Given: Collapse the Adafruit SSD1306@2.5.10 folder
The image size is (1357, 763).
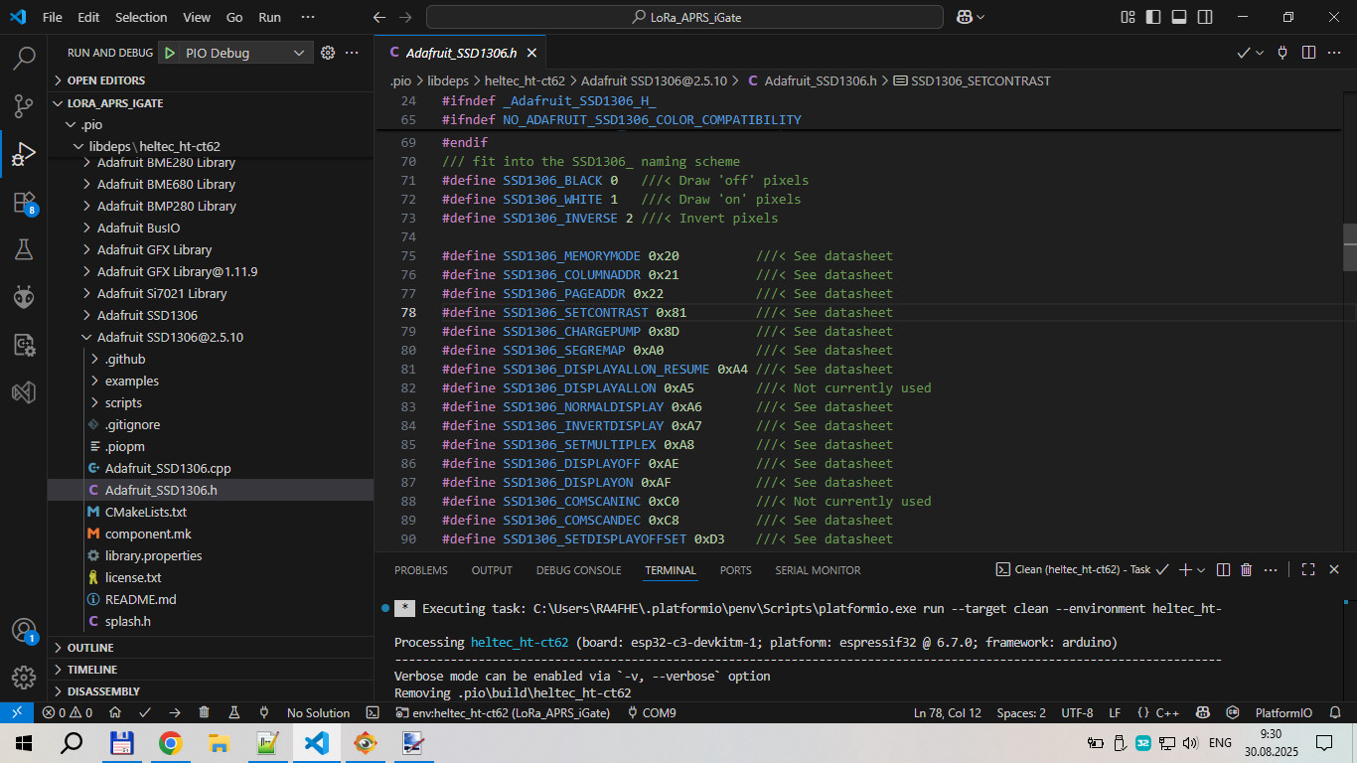Looking at the screenshot, I should [170, 337].
